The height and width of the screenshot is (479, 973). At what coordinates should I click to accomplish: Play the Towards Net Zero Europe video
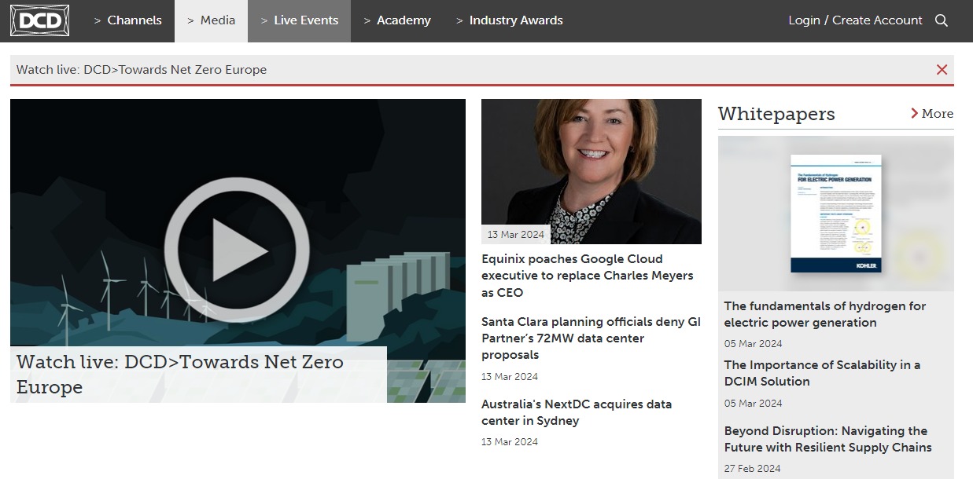[237, 250]
